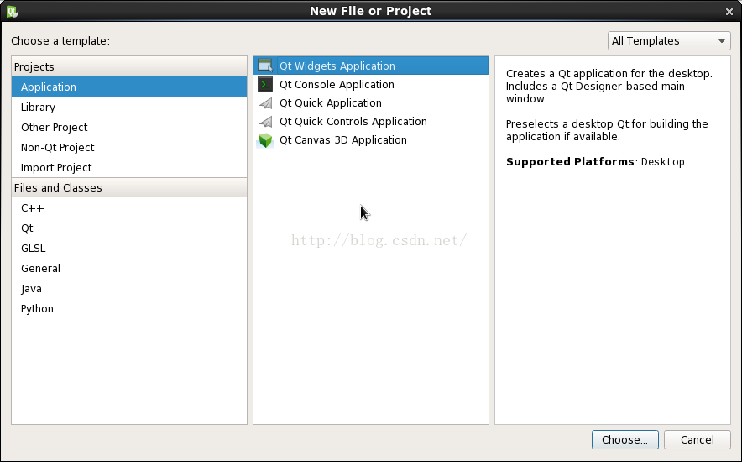Click the Projects section header
Viewport: 742px width, 462px height.
129,66
